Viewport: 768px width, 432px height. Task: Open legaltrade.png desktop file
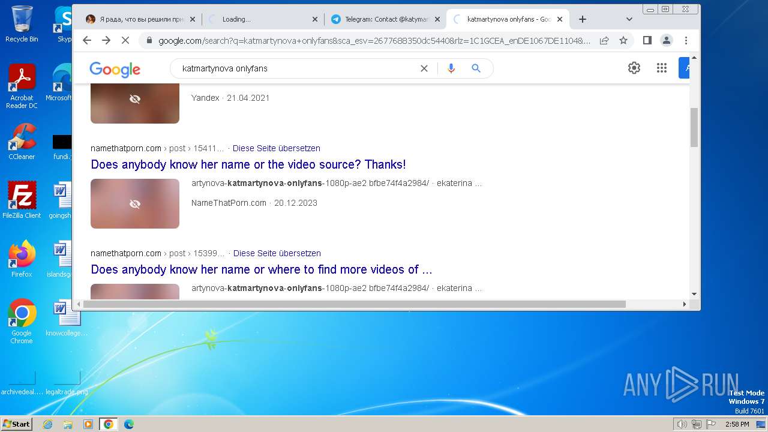click(x=67, y=383)
